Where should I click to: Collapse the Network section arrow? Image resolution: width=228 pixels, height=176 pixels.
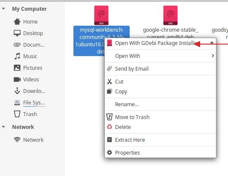(x=3, y=127)
